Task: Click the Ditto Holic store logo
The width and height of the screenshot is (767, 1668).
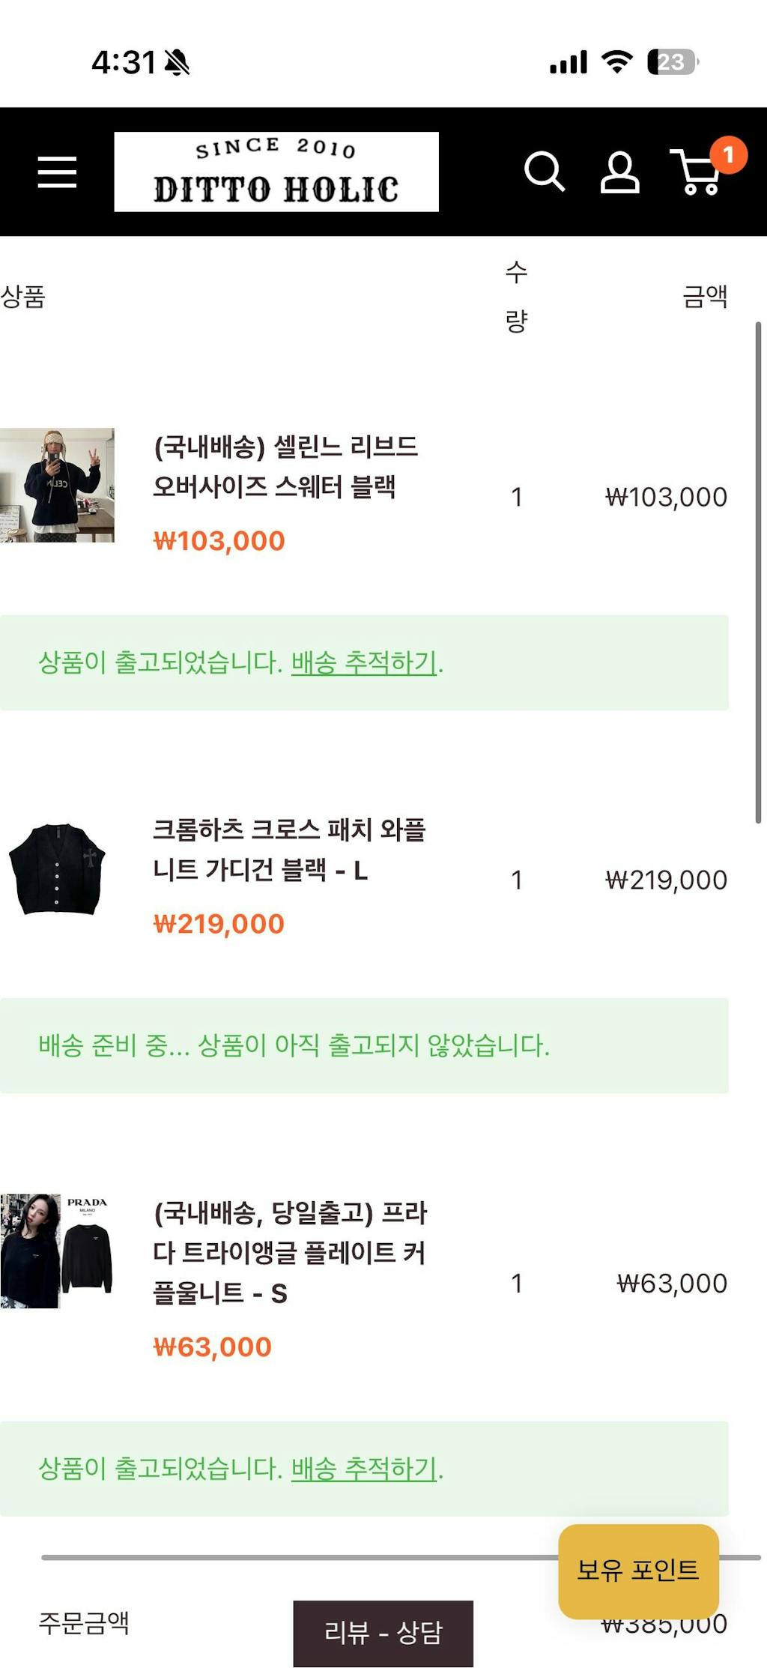Action: (276, 172)
